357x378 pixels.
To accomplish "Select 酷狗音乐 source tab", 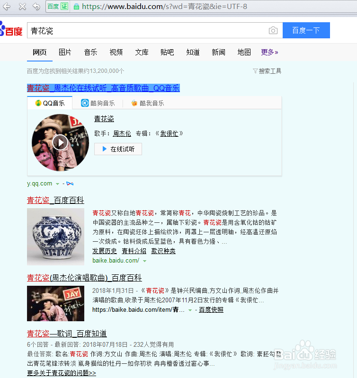I will pyautogui.click(x=98, y=103).
